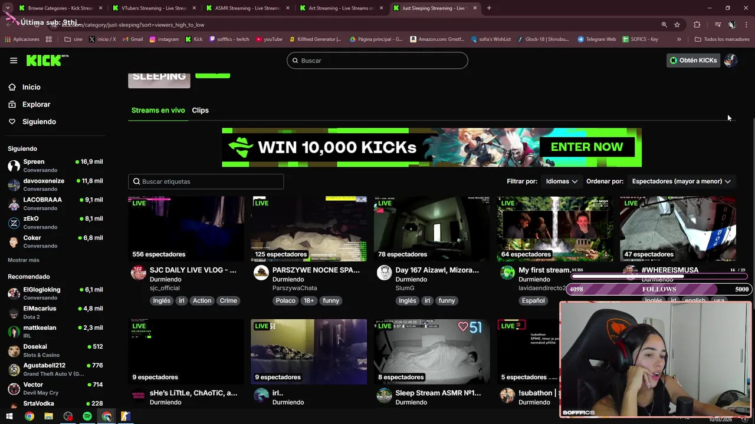Open the Idiomas filter dropdown
Screen dimensions: 755x424
pyautogui.click(x=562, y=181)
